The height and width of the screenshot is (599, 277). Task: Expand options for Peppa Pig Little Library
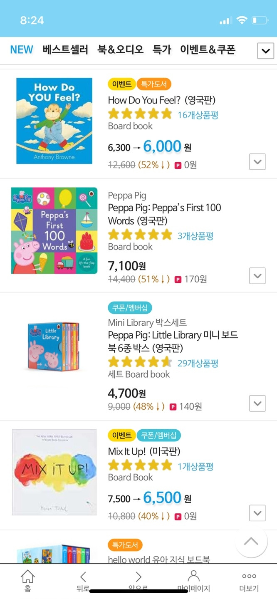coord(257,403)
